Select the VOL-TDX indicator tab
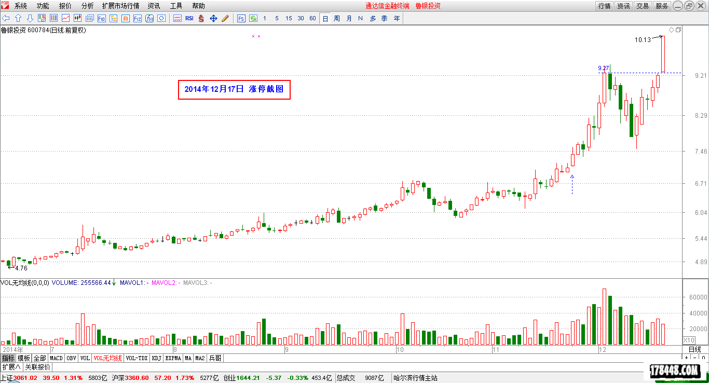This screenshot has width=709, height=383. click(x=137, y=358)
